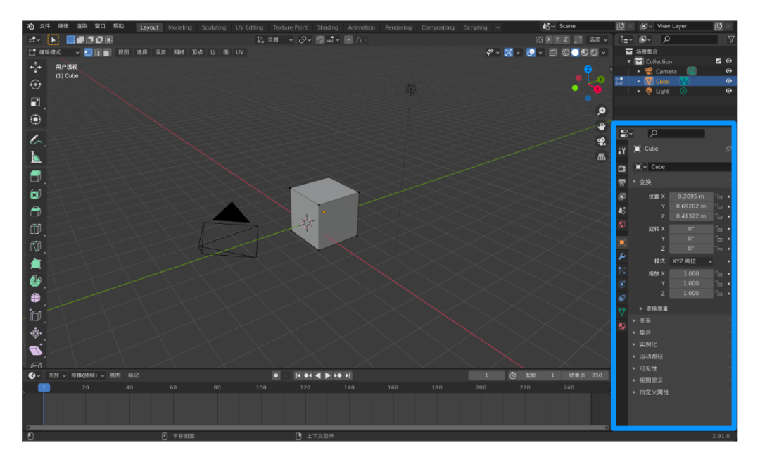The width and height of the screenshot is (760, 462).
Task: Select the Spin tool
Action: tap(35, 281)
